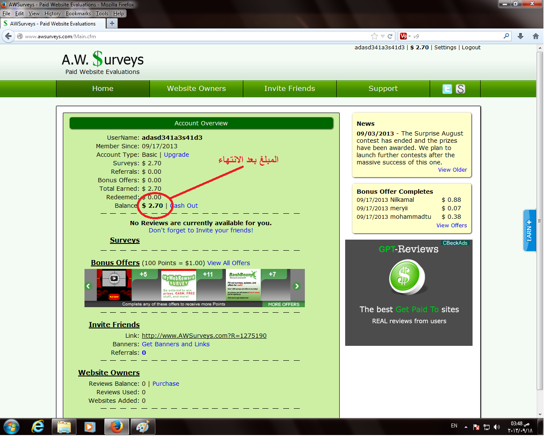The height and width of the screenshot is (441, 546).
Task: Go to Website Owners navigation item
Action: (x=196, y=89)
